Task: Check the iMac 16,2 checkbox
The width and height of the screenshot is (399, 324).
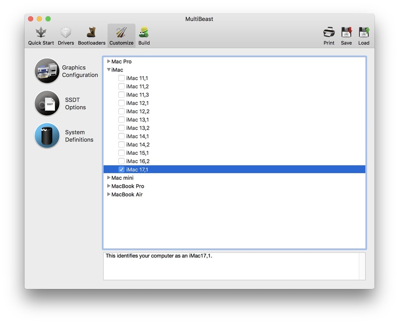Action: click(121, 161)
